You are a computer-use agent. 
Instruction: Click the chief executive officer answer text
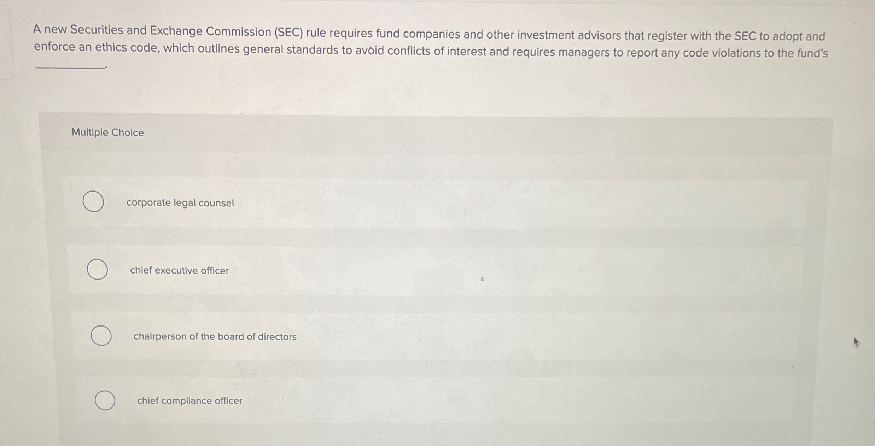click(179, 270)
